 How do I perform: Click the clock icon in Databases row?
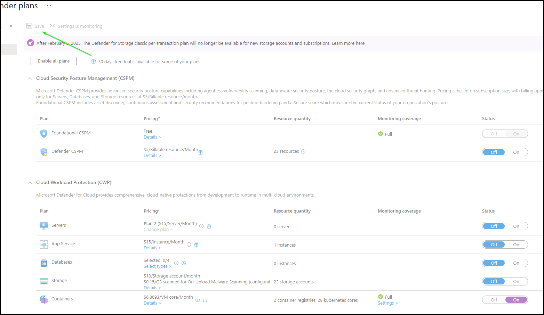click(184, 263)
